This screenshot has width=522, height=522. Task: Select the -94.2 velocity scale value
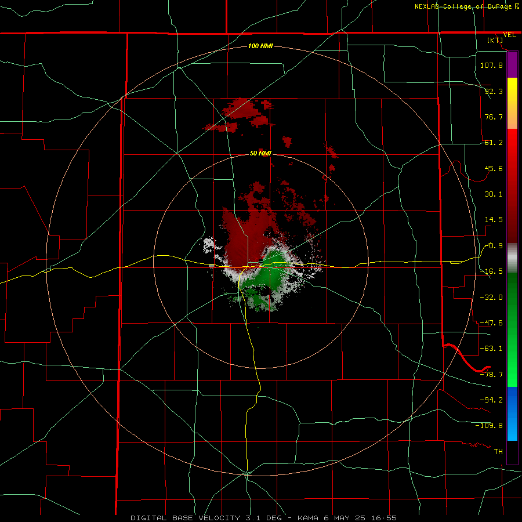tap(491, 400)
